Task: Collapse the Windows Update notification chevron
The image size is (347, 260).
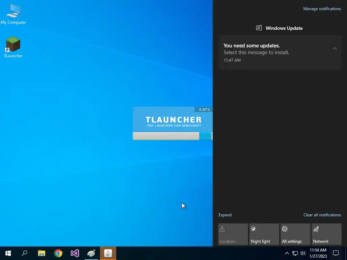Action: click(334, 48)
